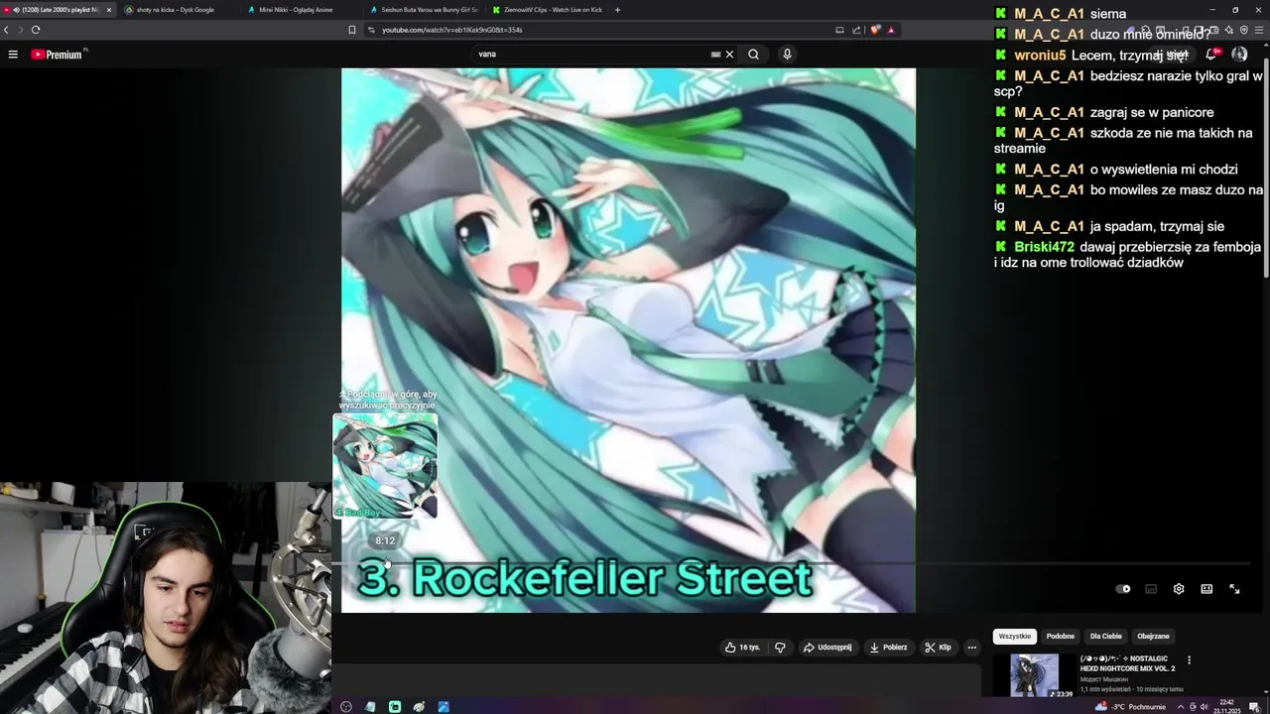Click the 'Udostępnij' share button
This screenshot has height=714, width=1270.
point(827,648)
